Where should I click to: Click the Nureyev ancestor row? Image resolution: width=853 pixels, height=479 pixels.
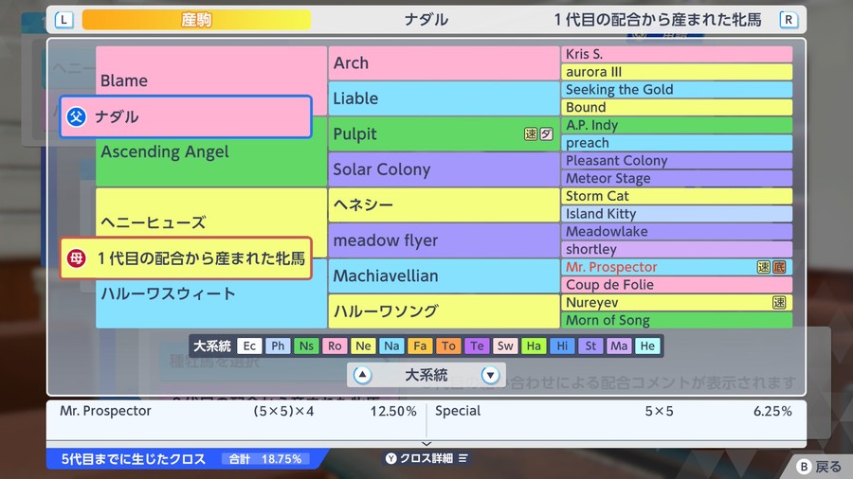pos(677,303)
